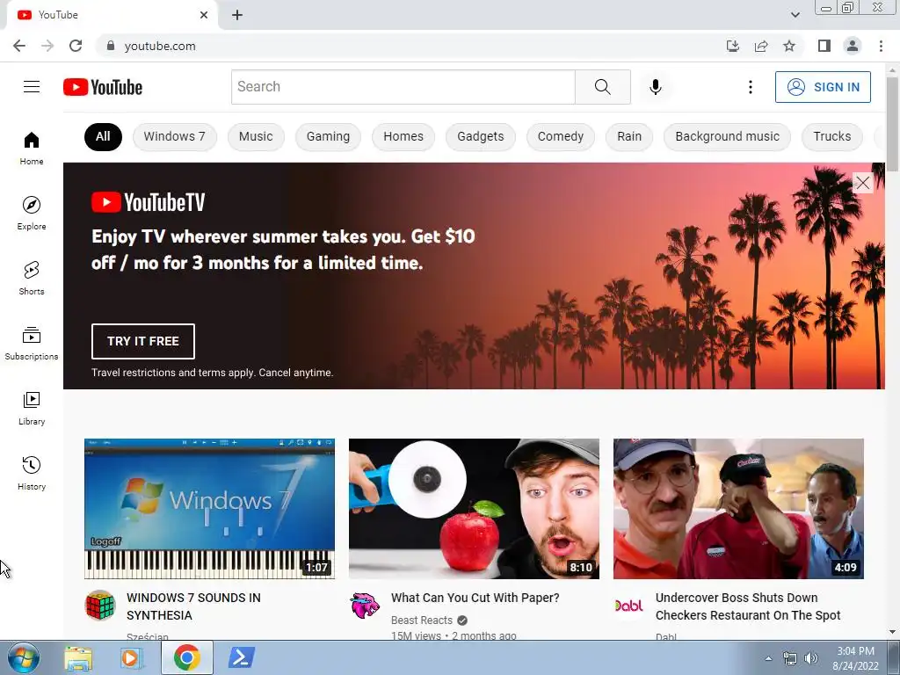This screenshot has height=675, width=900.
Task: Click the Beast Reacts channel avatar
Action: (365, 605)
